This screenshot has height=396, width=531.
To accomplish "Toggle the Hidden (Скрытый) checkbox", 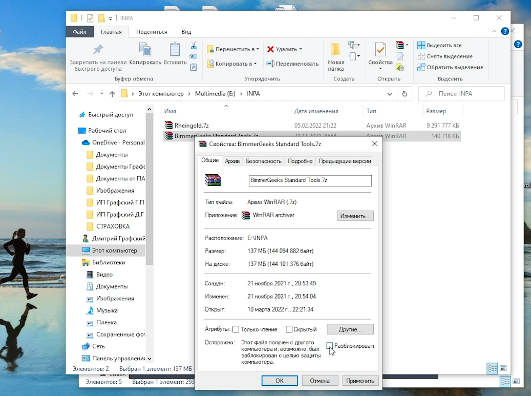I will tap(289, 329).
